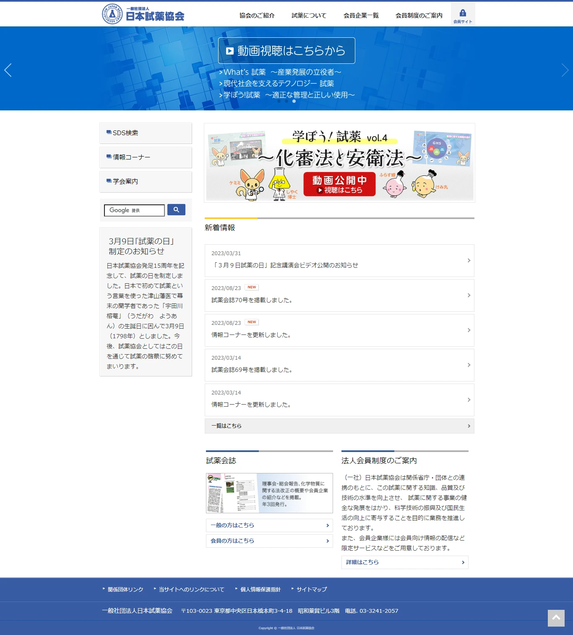Select the first carousel dot indicator
Image resolution: width=573 pixels, height=635 pixels.
(279, 101)
